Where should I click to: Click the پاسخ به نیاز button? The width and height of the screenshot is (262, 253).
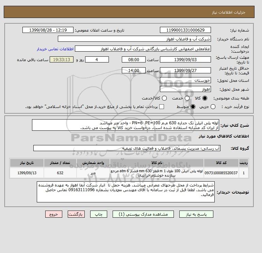[196, 214]
